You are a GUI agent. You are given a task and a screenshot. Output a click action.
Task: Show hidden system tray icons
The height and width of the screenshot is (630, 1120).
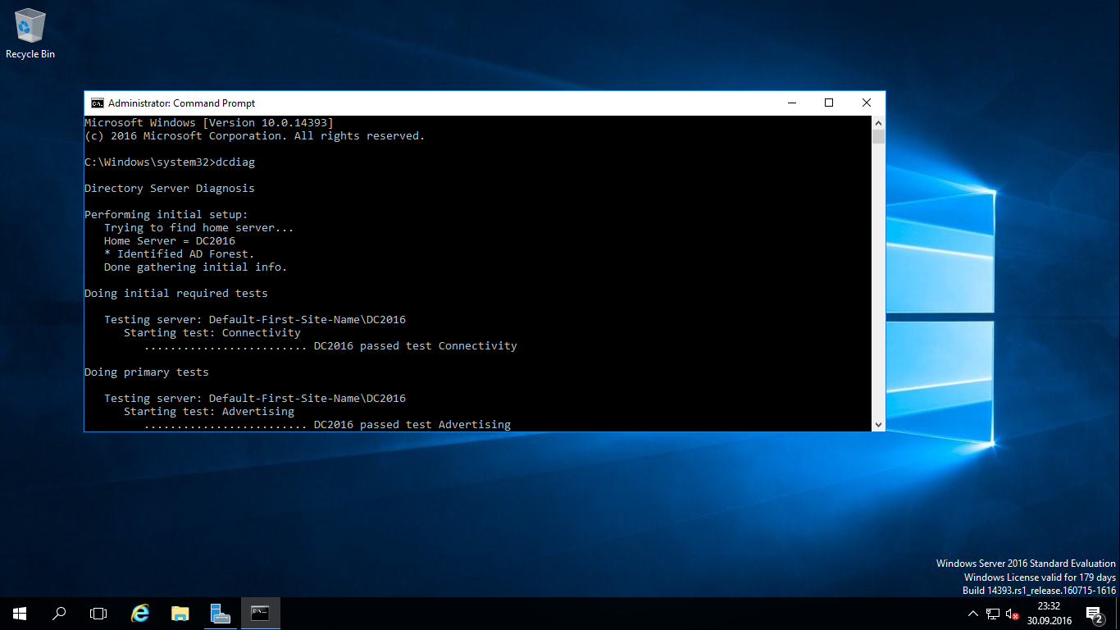point(973,614)
